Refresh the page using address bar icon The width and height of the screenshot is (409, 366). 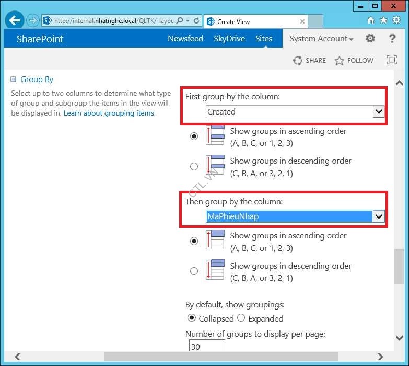tap(196, 21)
